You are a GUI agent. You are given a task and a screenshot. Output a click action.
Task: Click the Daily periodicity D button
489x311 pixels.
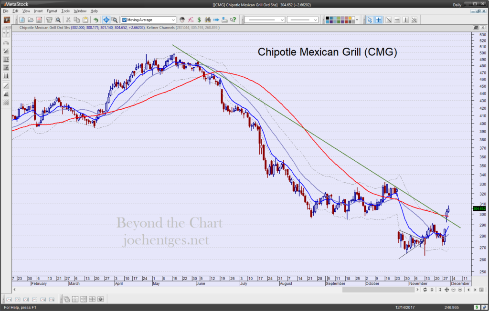[432, 290]
